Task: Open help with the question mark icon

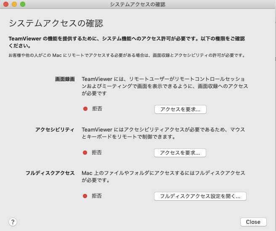Action: point(13,222)
